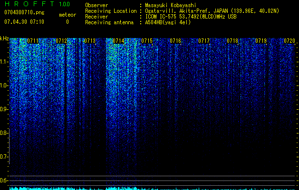Click the antenna value A504HB(yagi 4el)
The width and height of the screenshot is (299, 190).
pos(168,22)
